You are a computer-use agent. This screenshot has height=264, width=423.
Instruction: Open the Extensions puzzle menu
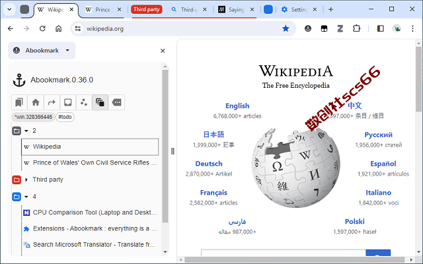[x=356, y=28]
